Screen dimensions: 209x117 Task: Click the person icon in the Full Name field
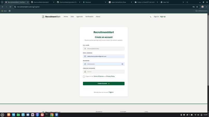(x=85, y=49)
